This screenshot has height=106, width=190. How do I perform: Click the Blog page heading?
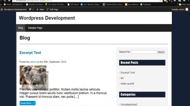25,38
